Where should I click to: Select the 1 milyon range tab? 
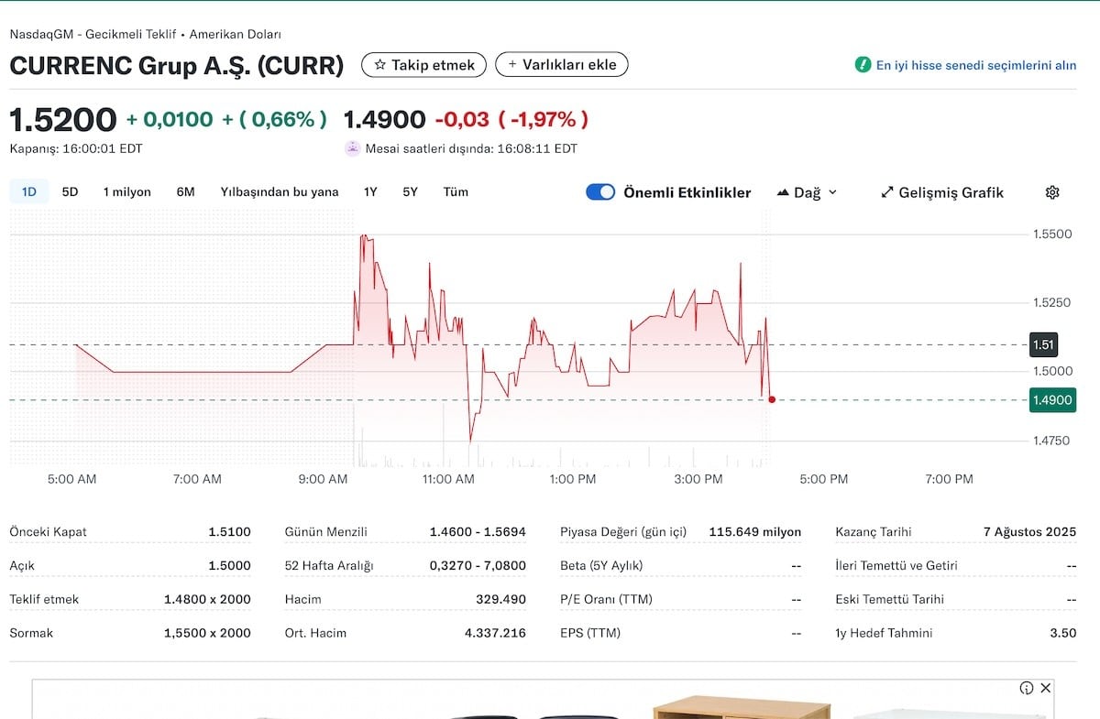click(126, 191)
